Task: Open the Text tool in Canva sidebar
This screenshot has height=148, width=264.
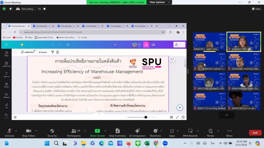Action: (6, 75)
